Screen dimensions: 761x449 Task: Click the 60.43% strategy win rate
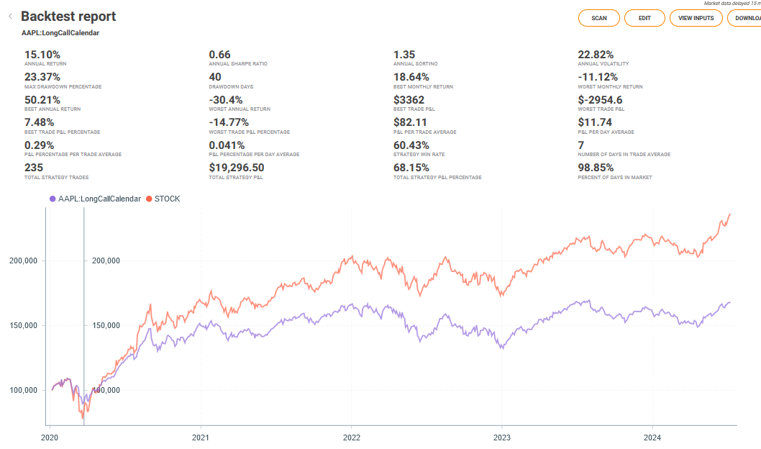click(412, 145)
